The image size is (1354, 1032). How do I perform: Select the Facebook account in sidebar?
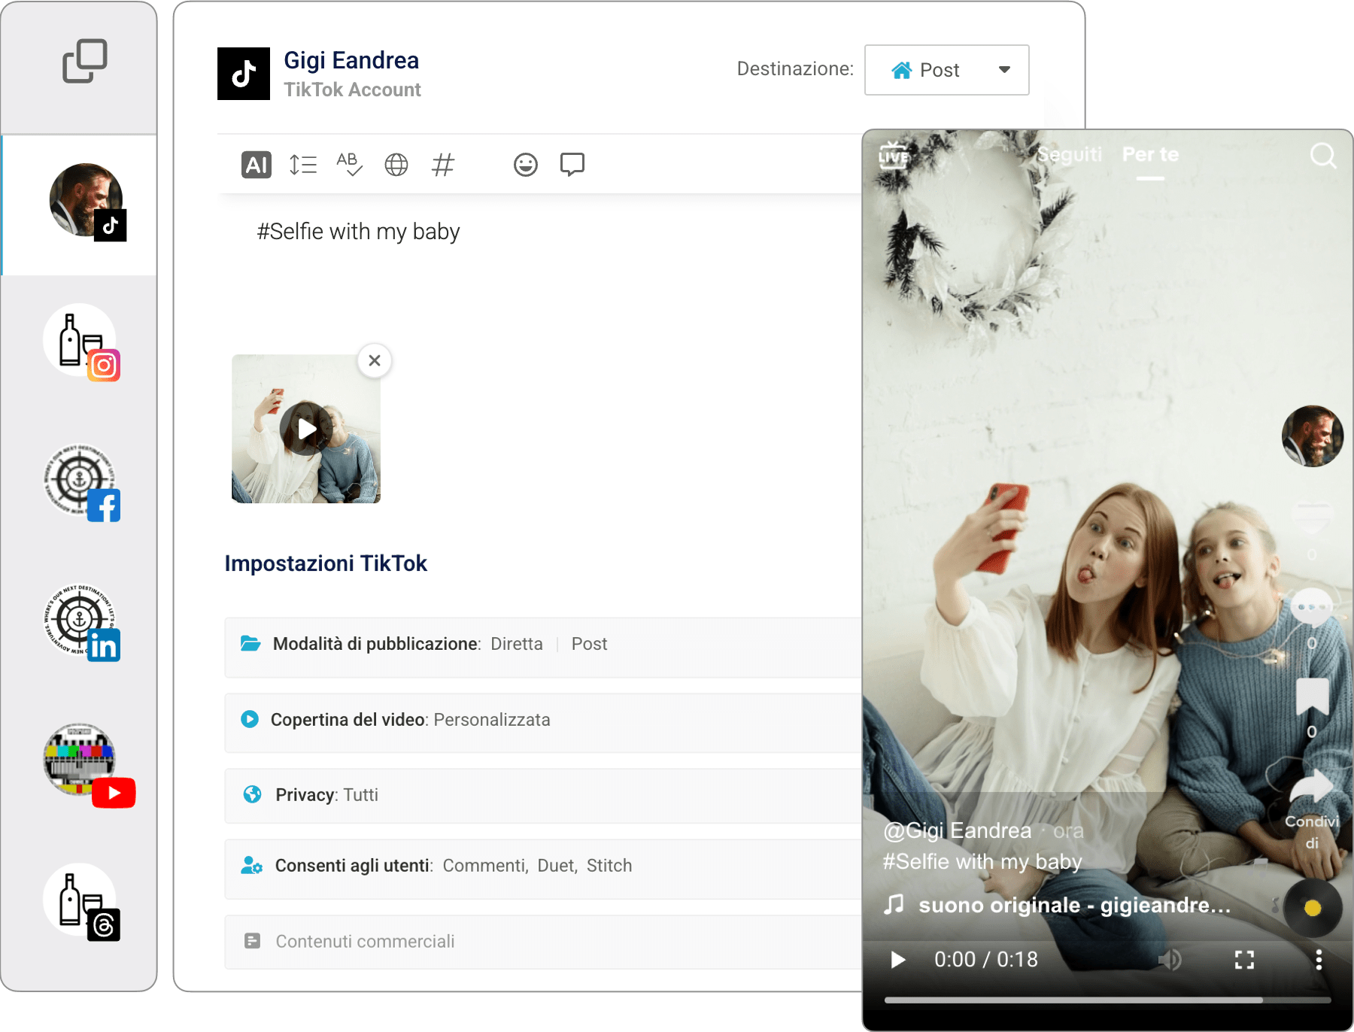[81, 482]
